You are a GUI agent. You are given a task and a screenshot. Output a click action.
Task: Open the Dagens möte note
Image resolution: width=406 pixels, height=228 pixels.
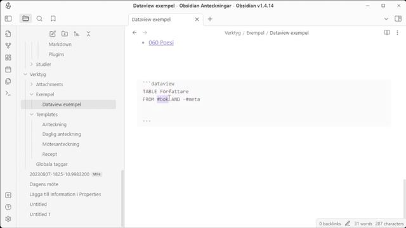click(x=44, y=184)
